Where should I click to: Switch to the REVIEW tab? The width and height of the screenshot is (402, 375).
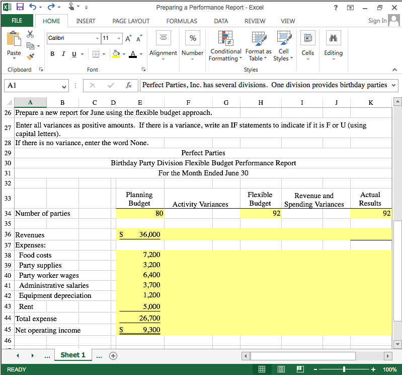coord(255,21)
